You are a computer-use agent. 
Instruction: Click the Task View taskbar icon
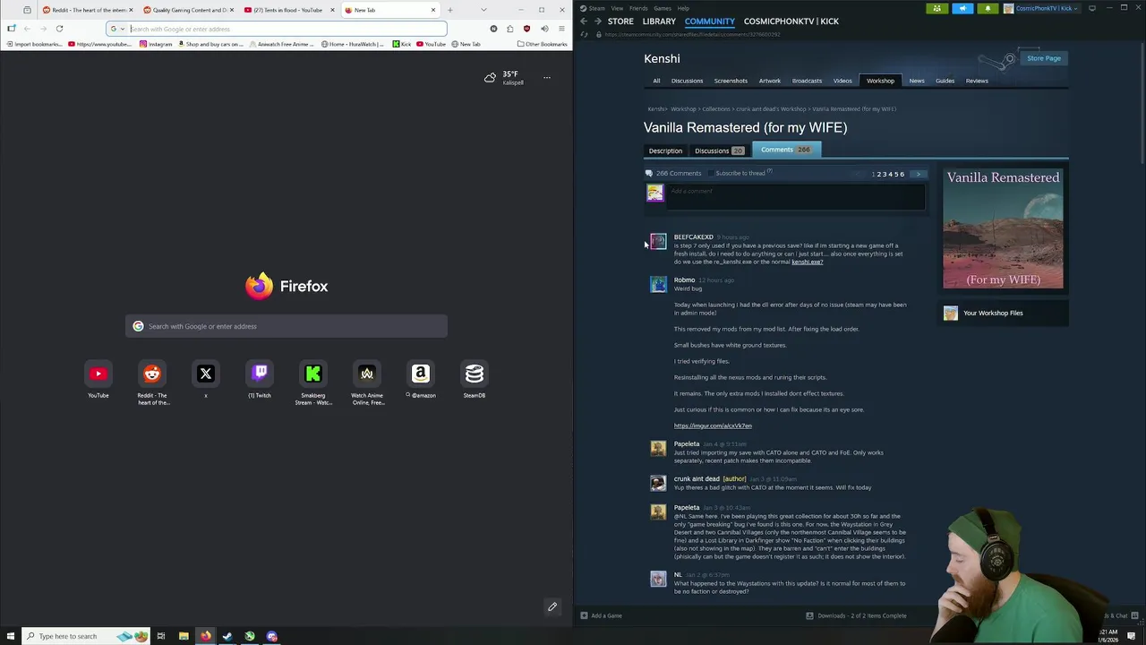(161, 636)
